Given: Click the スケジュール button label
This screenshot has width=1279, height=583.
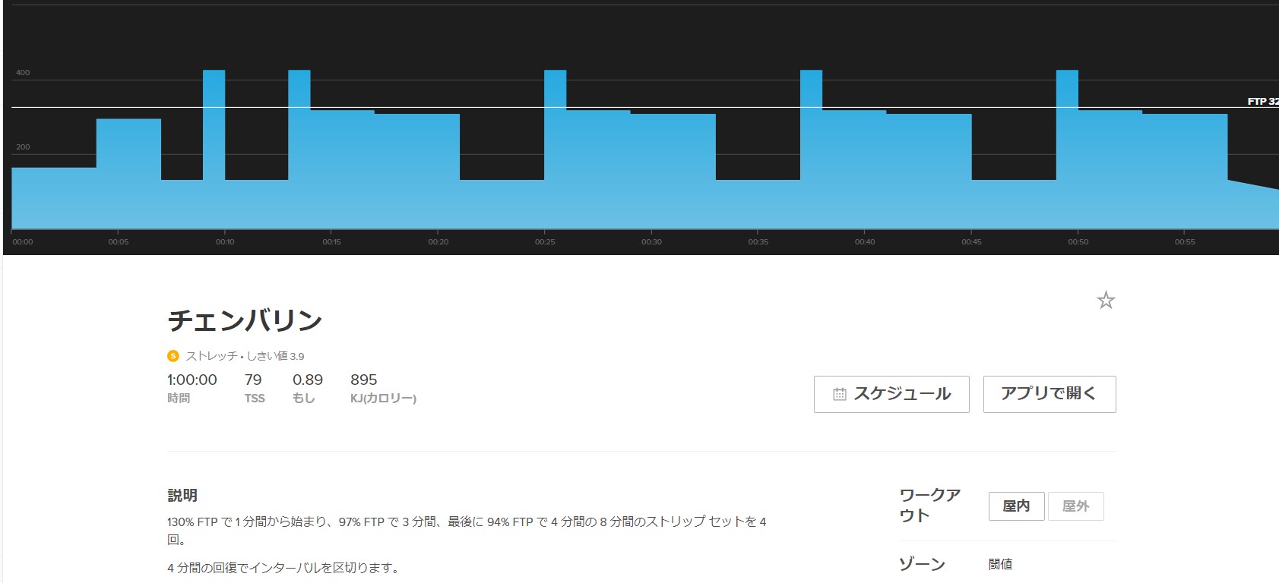Looking at the screenshot, I should (x=902, y=394).
